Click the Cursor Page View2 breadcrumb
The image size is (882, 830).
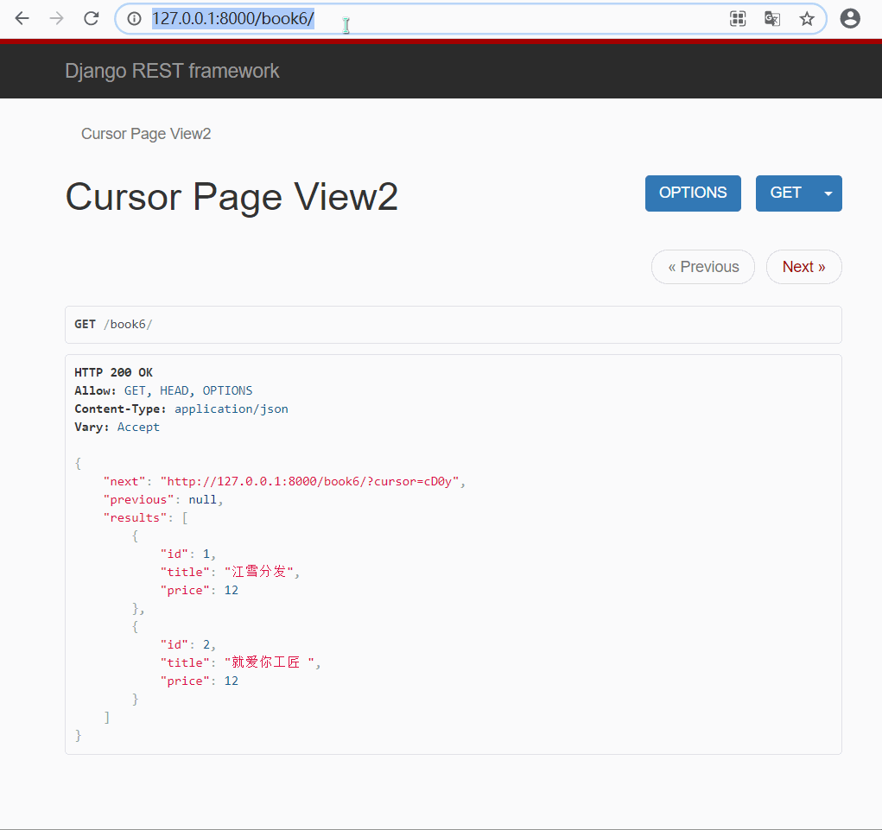click(146, 134)
